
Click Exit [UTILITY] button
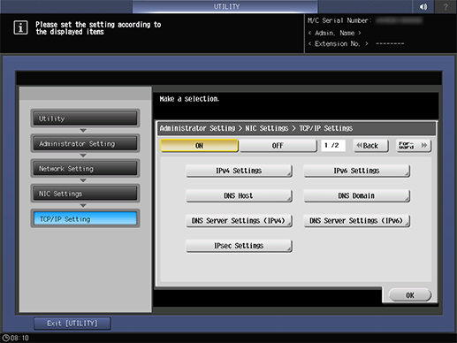click(72, 324)
